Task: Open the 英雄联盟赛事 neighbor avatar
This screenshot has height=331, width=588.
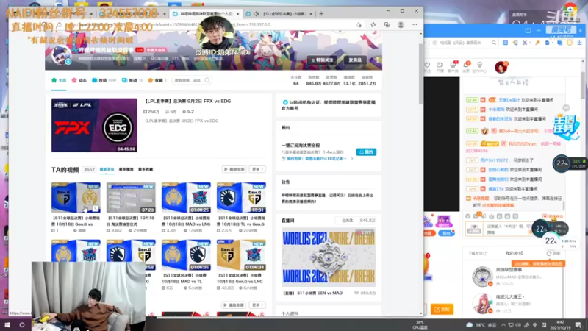Action: coord(482,277)
